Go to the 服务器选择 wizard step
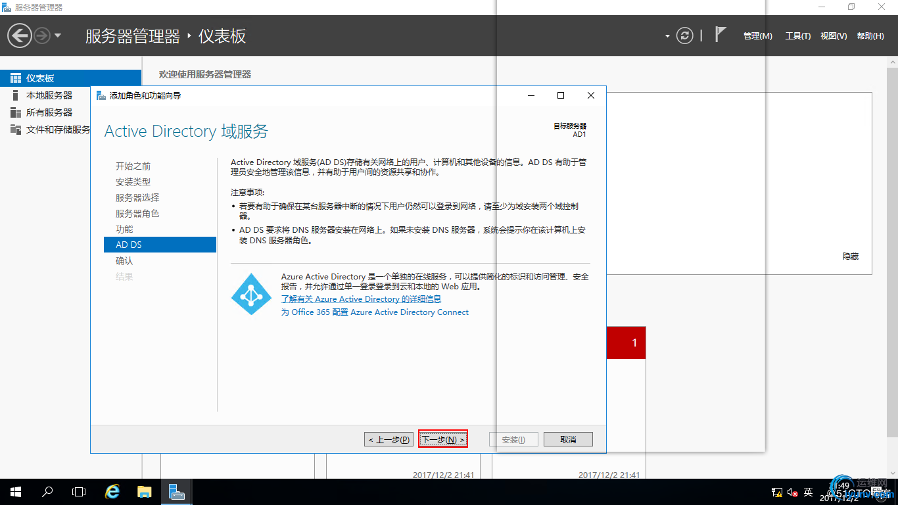Image resolution: width=898 pixels, height=505 pixels. click(137, 198)
